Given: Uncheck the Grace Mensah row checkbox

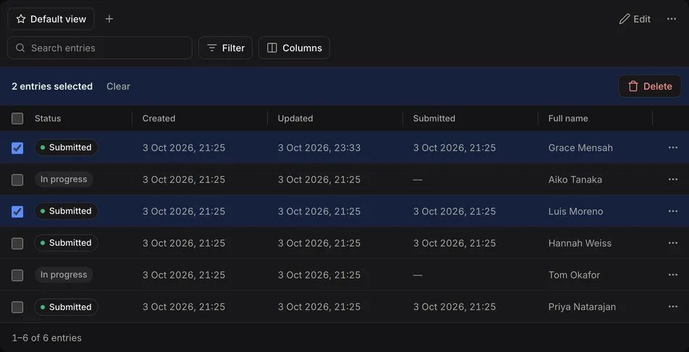Looking at the screenshot, I should pyautogui.click(x=17, y=148).
